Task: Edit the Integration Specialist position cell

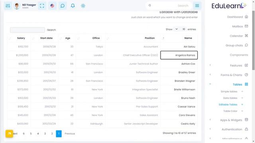Action: click(x=133, y=89)
